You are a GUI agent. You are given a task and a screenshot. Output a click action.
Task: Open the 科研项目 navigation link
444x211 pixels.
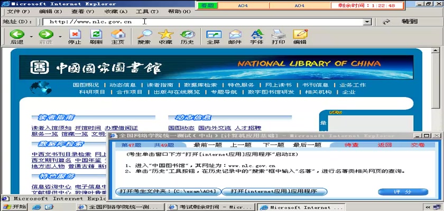point(92,92)
